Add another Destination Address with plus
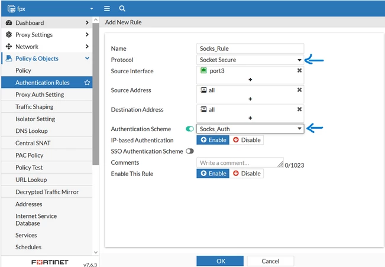Screen dimensions: 385x267 click(x=250, y=118)
